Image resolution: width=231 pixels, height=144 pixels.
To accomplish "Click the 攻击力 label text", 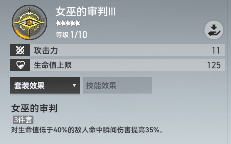I will point(46,50).
